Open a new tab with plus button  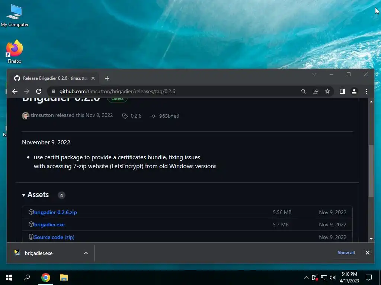(107, 78)
